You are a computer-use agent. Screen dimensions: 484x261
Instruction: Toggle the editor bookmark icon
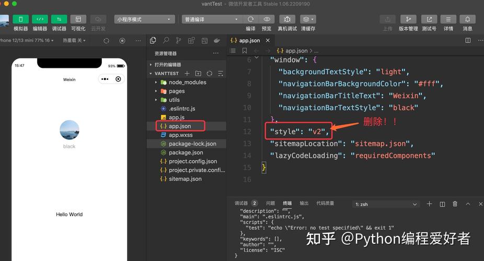pyautogui.click(x=245, y=51)
